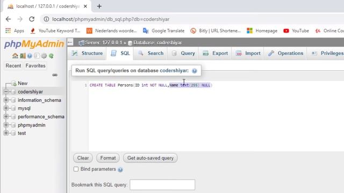This screenshot has height=193, width=344.
Task: Expand information_schema database node
Action: click(6, 100)
